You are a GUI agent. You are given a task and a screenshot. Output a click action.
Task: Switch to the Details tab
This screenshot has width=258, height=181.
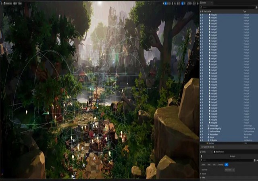click(x=206, y=152)
